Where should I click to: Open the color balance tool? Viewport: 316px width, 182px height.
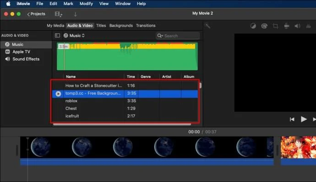(x=253, y=26)
